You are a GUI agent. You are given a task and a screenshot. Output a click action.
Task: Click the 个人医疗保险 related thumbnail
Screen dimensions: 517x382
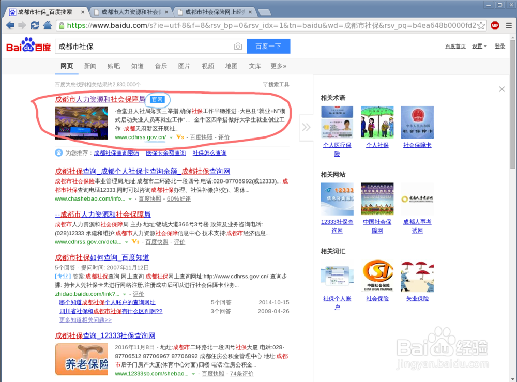(337, 122)
